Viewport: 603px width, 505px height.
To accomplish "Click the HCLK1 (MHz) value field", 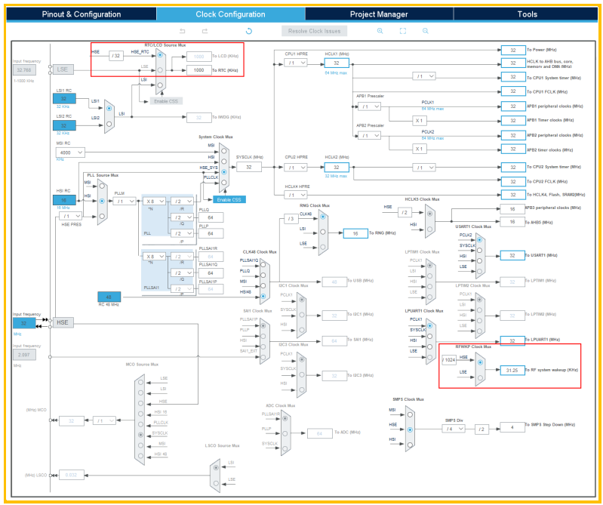I will (337, 63).
